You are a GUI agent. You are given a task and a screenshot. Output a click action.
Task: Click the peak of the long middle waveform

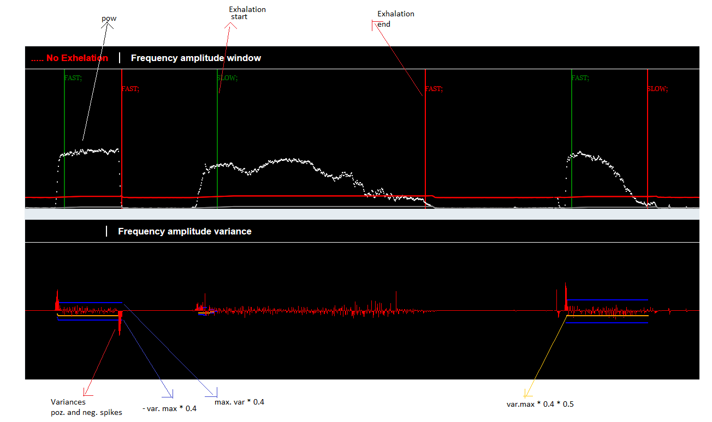click(286, 159)
